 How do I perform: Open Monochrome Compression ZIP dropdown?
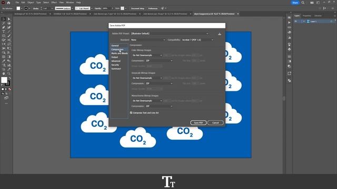159,106
